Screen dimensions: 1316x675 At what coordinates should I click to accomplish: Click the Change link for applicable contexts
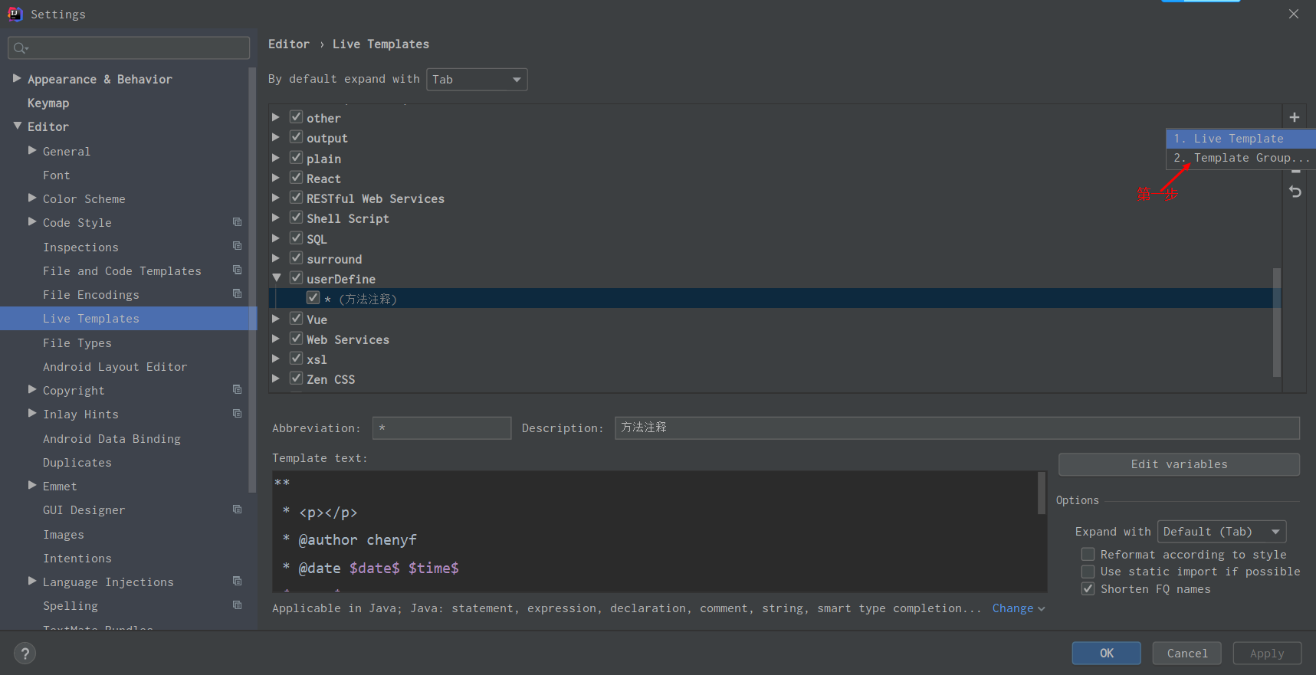click(x=1013, y=608)
